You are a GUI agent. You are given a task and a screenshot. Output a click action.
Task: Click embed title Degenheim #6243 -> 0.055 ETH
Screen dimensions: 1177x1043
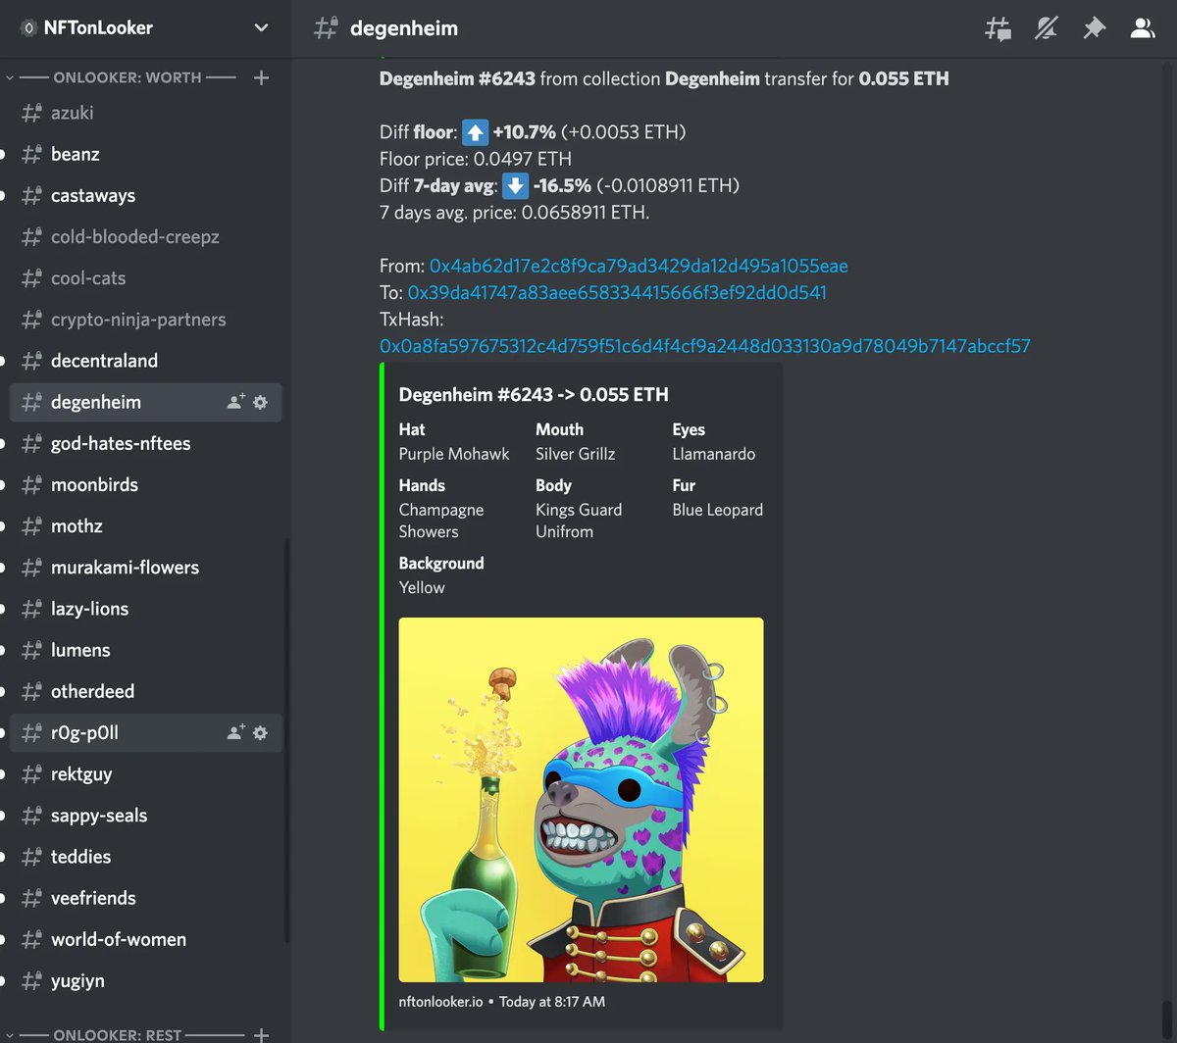point(534,394)
